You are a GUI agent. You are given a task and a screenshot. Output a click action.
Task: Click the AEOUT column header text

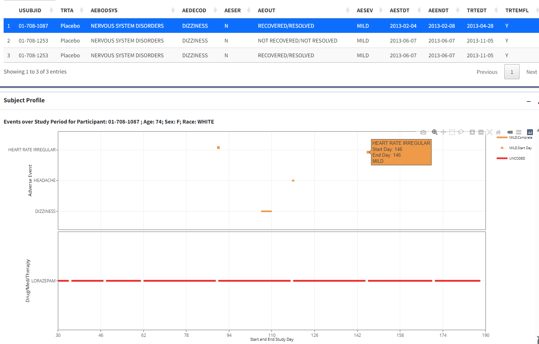266,10
